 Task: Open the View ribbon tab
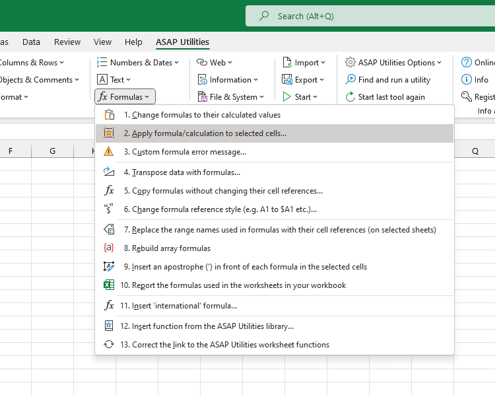point(102,42)
